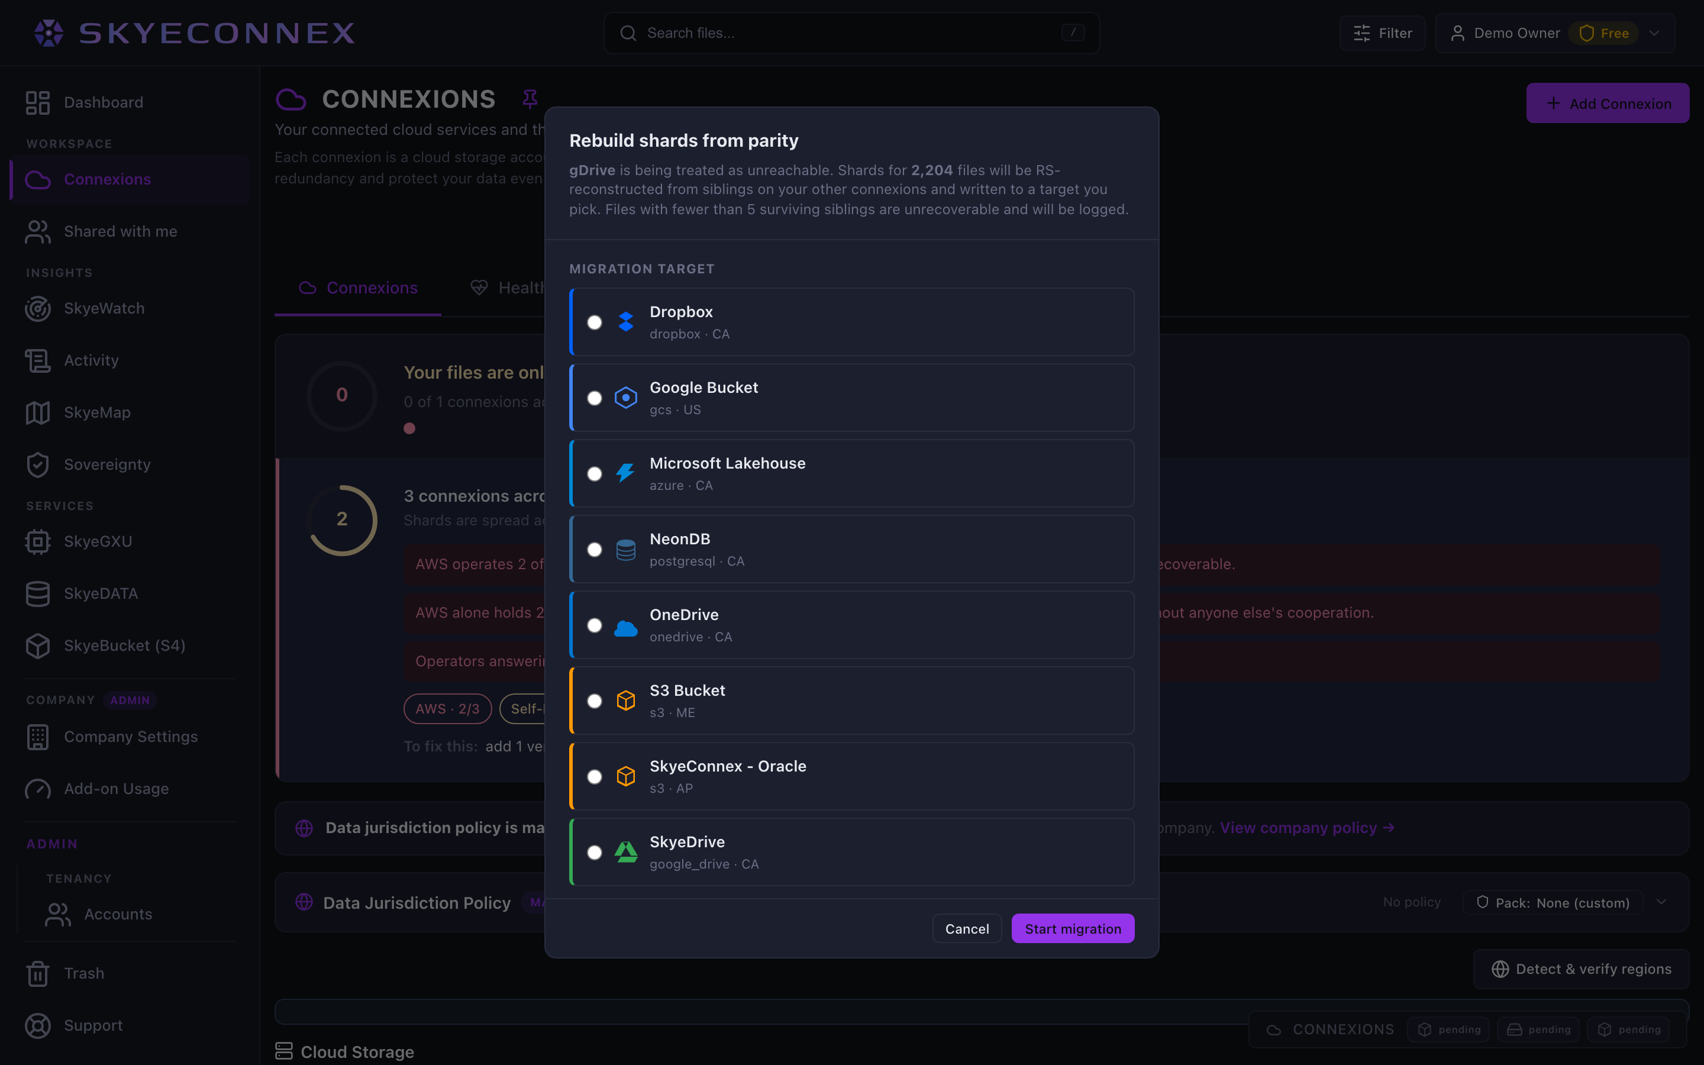The image size is (1704, 1065).
Task: Expand the Data Jurisdiction Policy chevron
Action: pos(1662,902)
